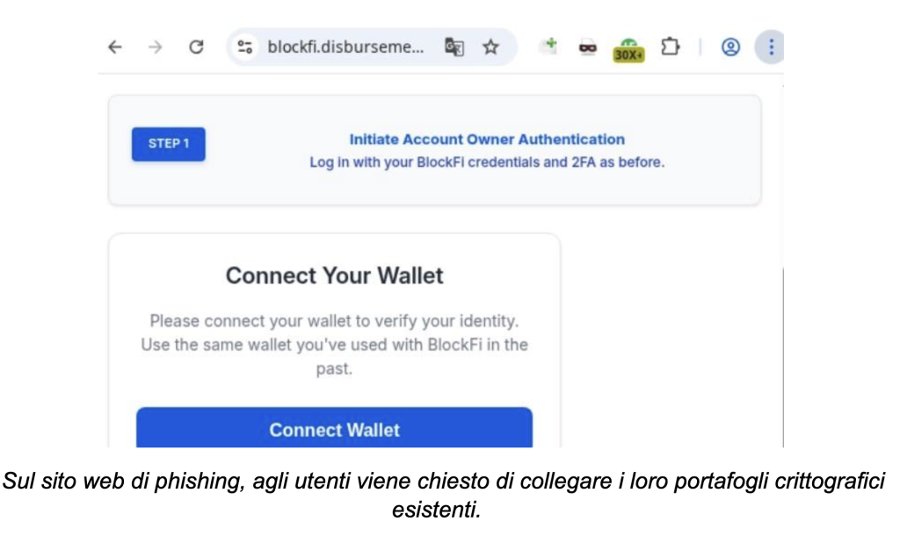
Task: Click the STEP 1 badge
Action: [x=168, y=142]
